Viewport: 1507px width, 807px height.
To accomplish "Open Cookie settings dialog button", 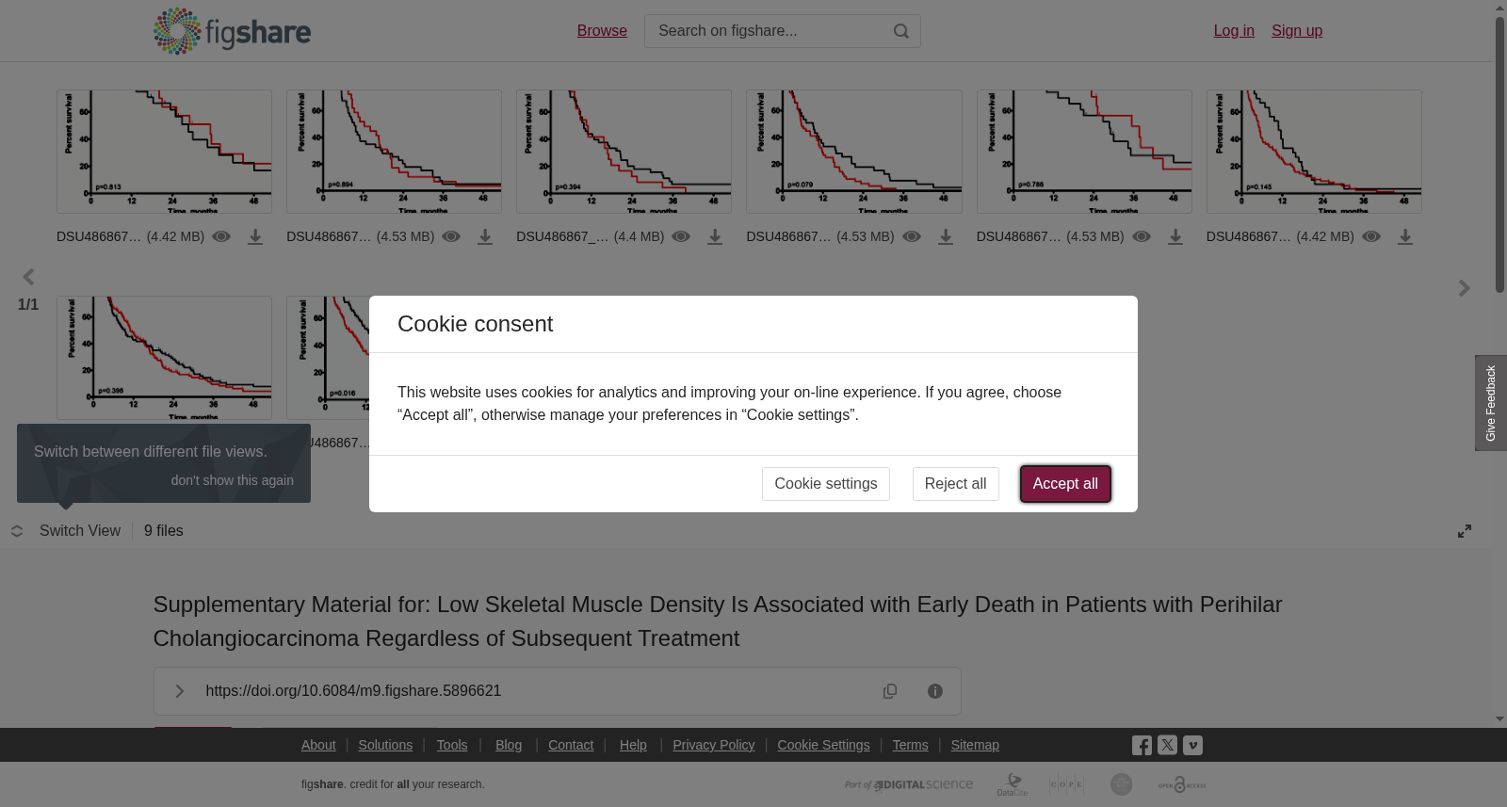I will [826, 484].
